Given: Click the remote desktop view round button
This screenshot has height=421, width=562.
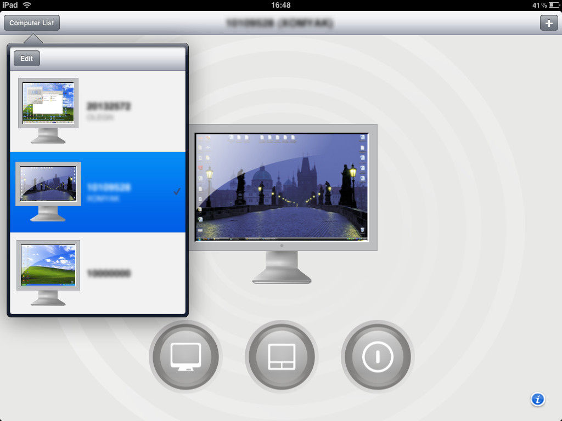Looking at the screenshot, I should tap(186, 357).
